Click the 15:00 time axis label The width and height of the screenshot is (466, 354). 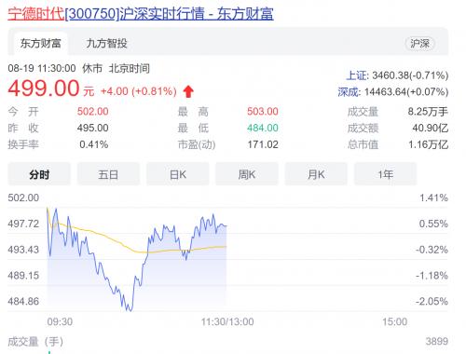[x=394, y=321]
